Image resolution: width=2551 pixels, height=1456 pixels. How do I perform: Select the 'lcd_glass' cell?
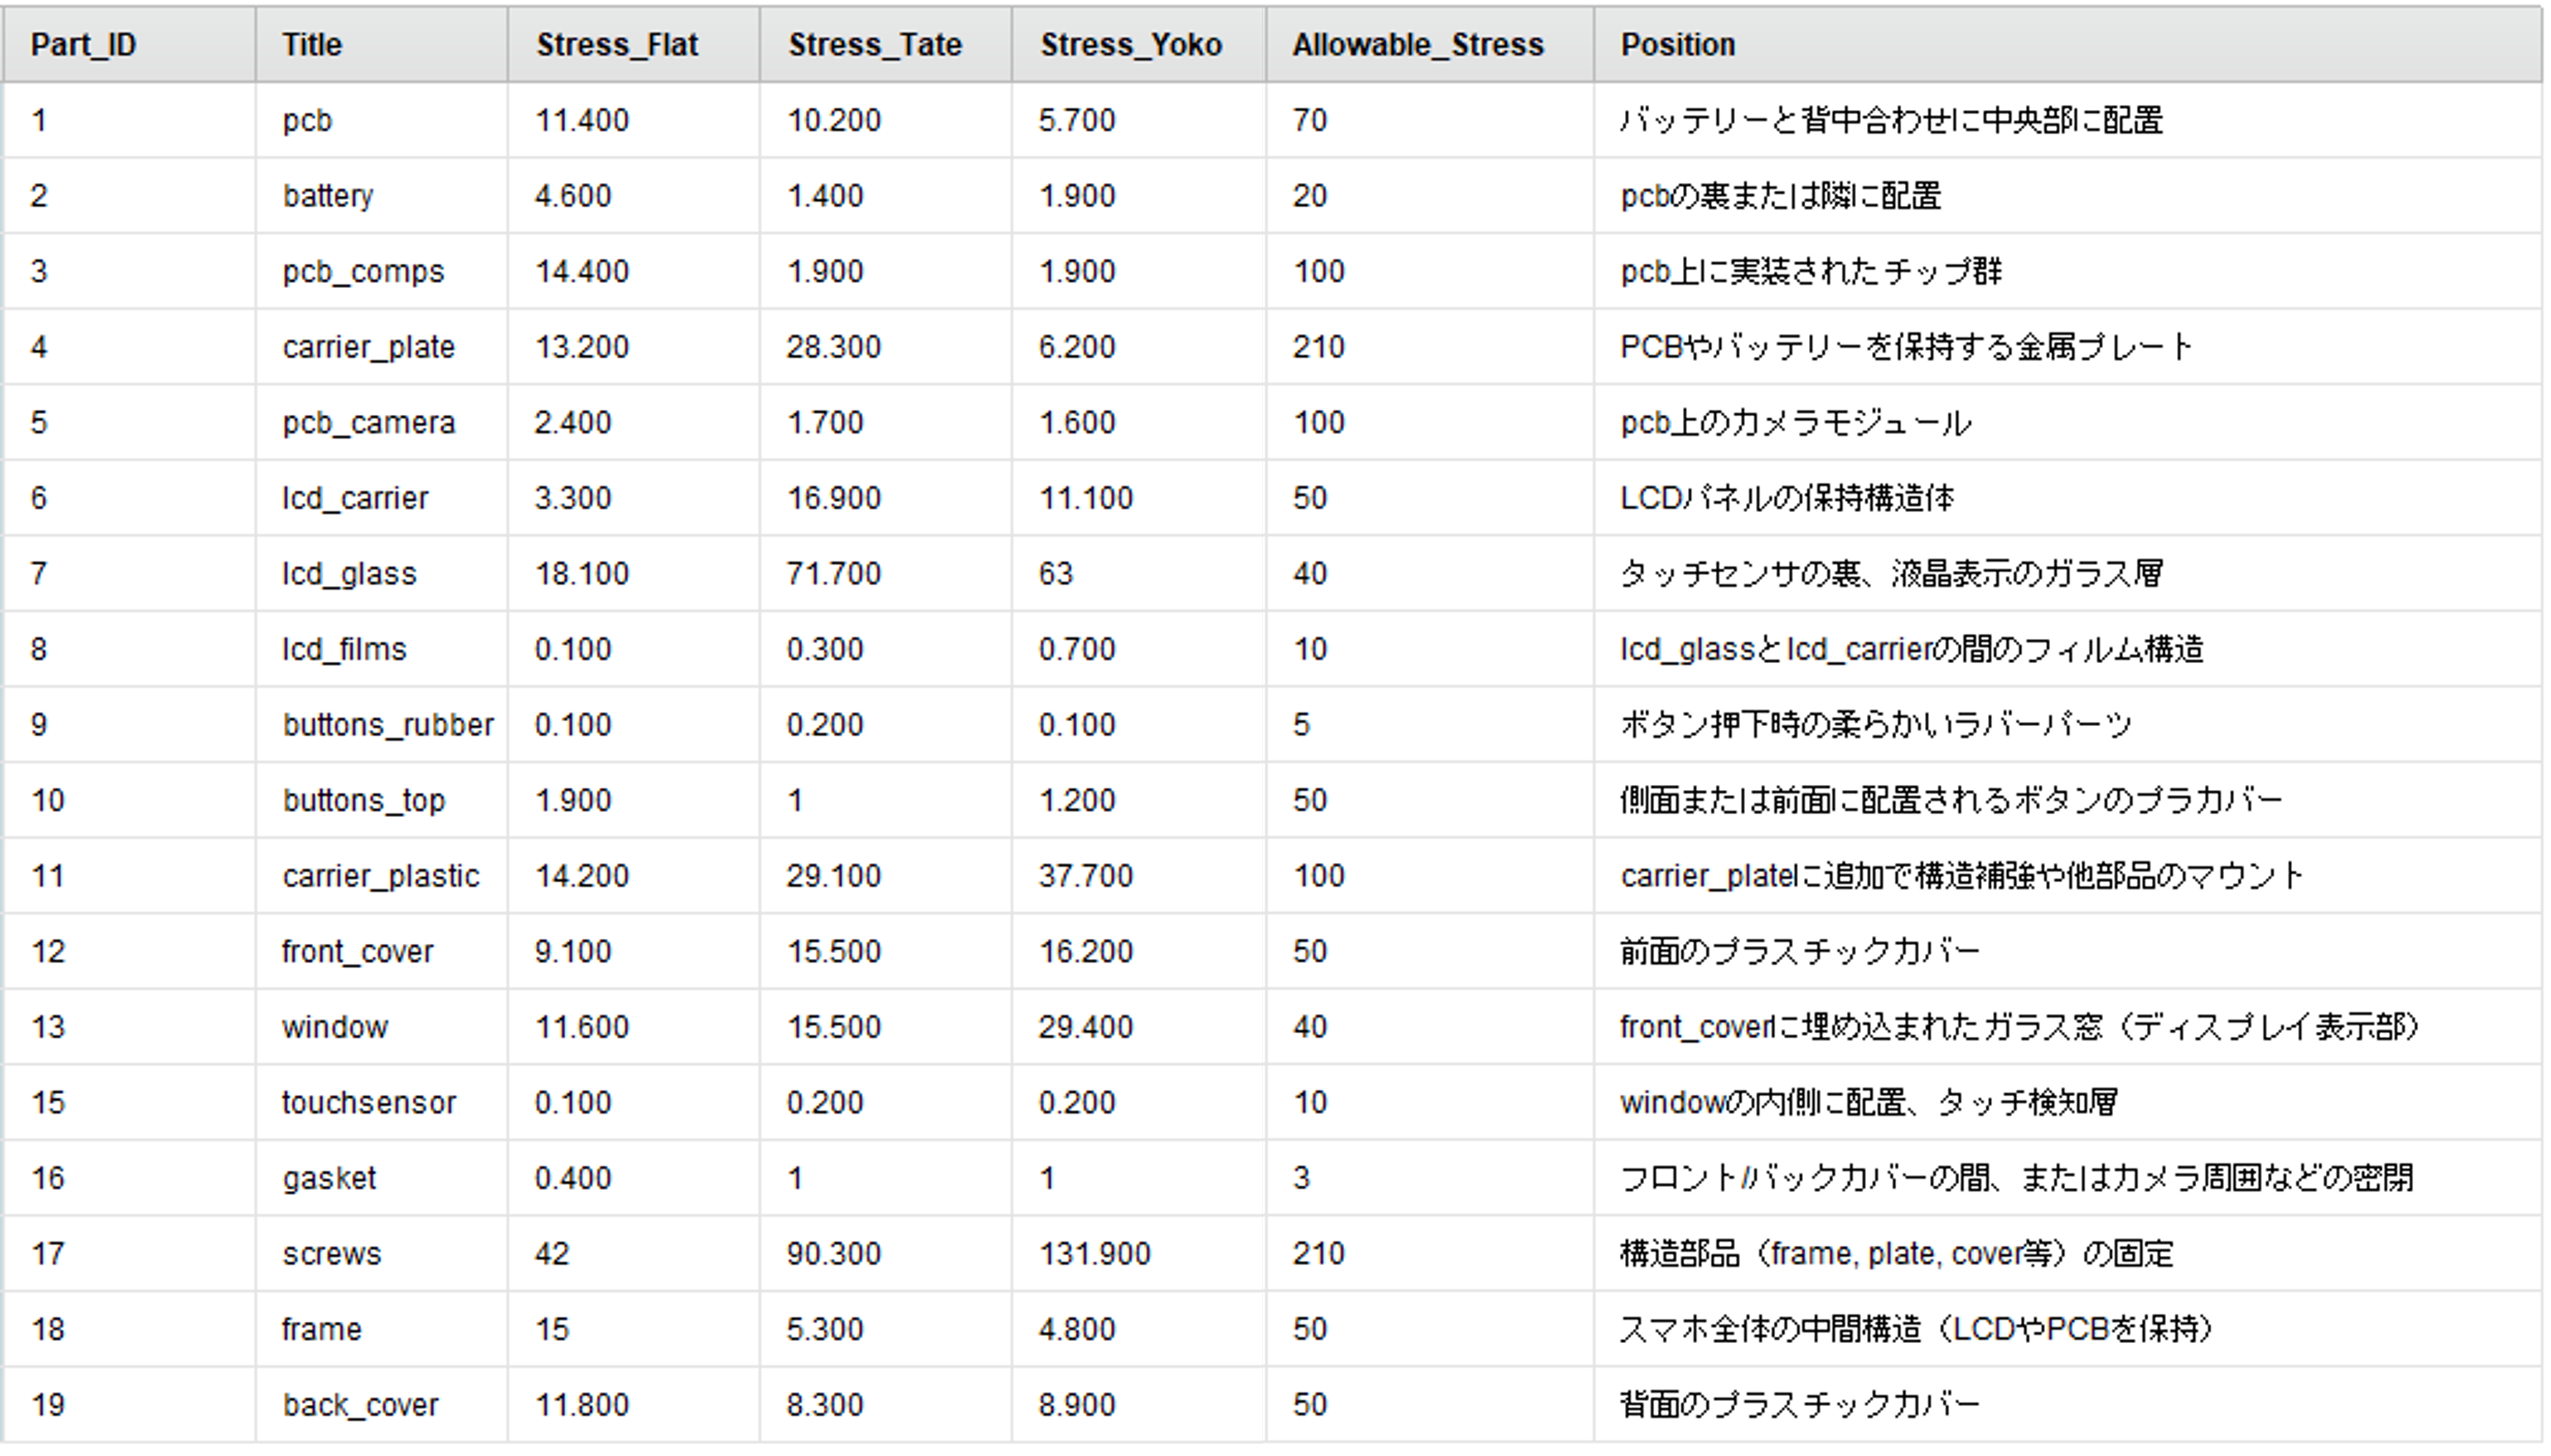(x=381, y=573)
